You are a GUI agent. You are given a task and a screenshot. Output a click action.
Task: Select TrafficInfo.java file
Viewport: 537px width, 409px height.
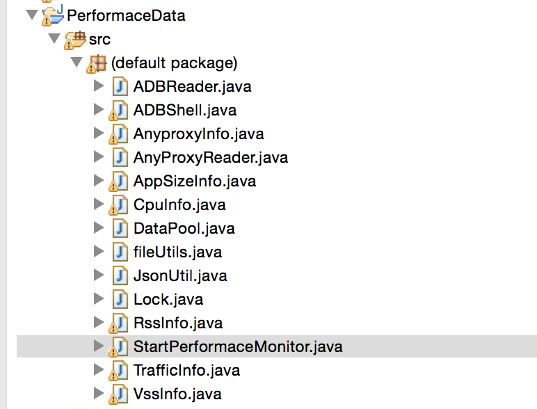click(x=186, y=370)
